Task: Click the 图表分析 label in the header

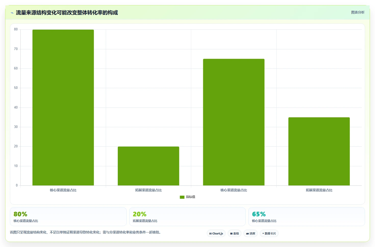Action: [358, 12]
